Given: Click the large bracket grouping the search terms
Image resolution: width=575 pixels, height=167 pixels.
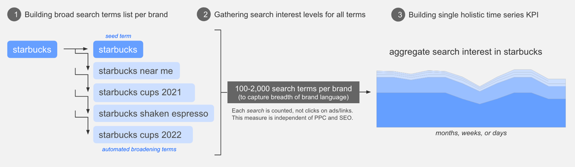Looking at the screenshot, I should click(220, 92).
